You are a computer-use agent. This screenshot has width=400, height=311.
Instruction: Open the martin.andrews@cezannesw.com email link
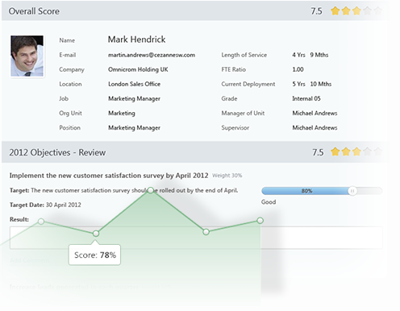coord(152,55)
